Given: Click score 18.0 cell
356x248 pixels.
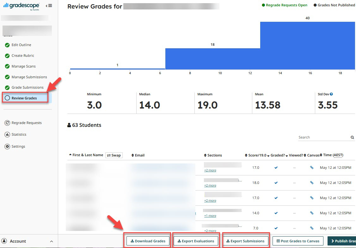Looking at the screenshot, I should point(256,183).
